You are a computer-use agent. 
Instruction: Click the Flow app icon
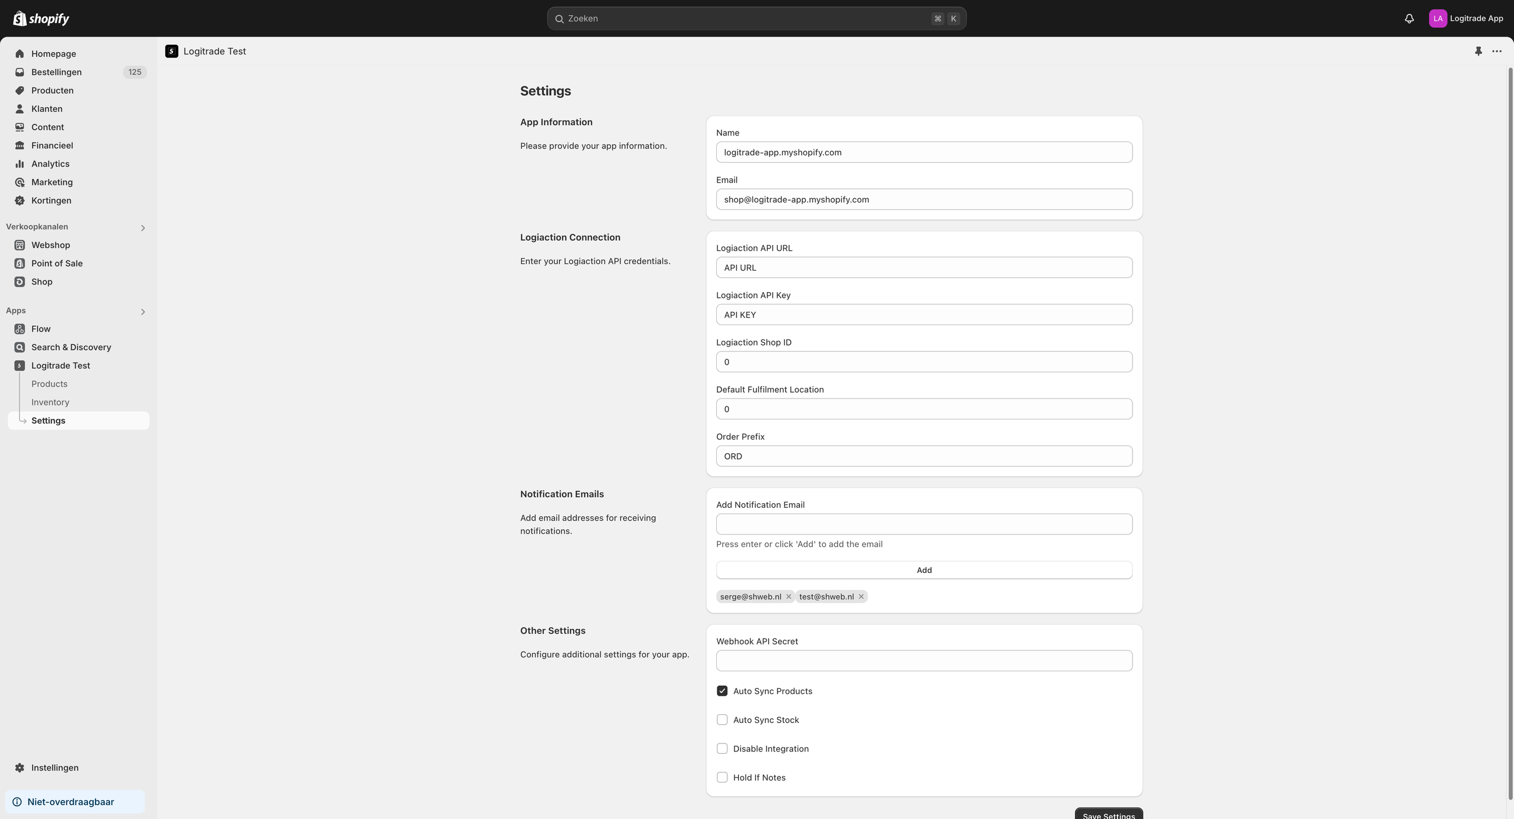coord(19,329)
